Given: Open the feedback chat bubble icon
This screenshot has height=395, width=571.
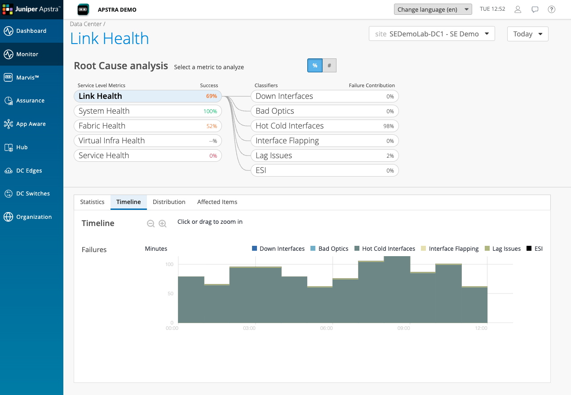Looking at the screenshot, I should click(x=535, y=9).
